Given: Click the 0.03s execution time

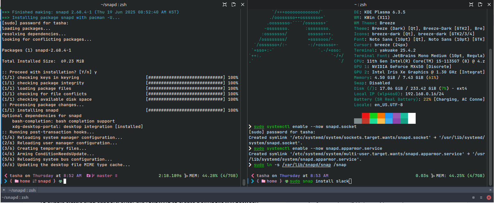Looking at the screenshot, I should [x=422, y=176].
